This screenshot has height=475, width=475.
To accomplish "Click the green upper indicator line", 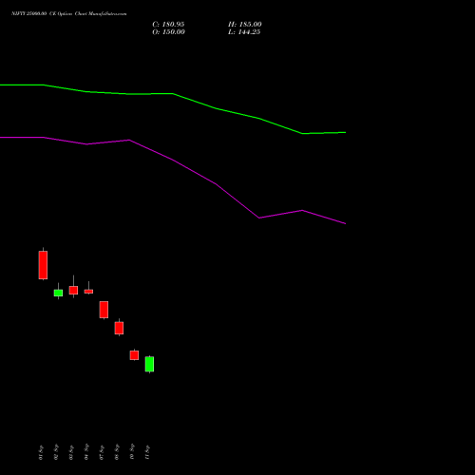I will point(173,94).
